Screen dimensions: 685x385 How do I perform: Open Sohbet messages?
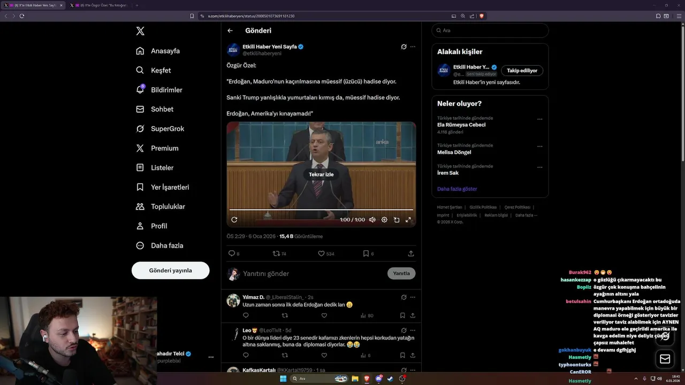[155, 109]
